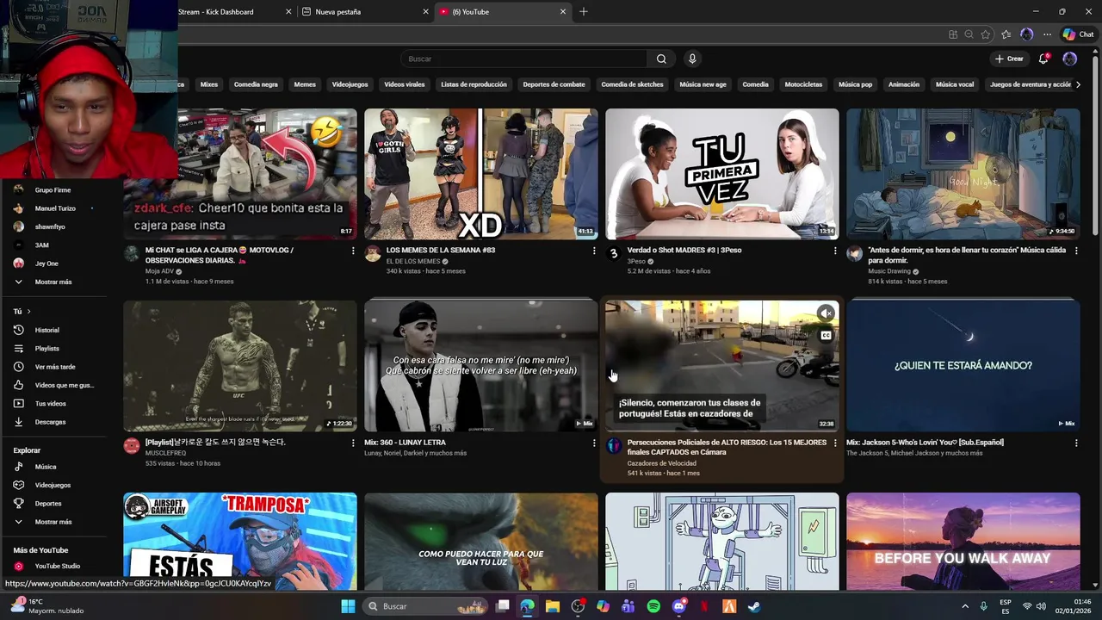
Task: Expand hidden system tray icons chevron
Action: (965, 606)
